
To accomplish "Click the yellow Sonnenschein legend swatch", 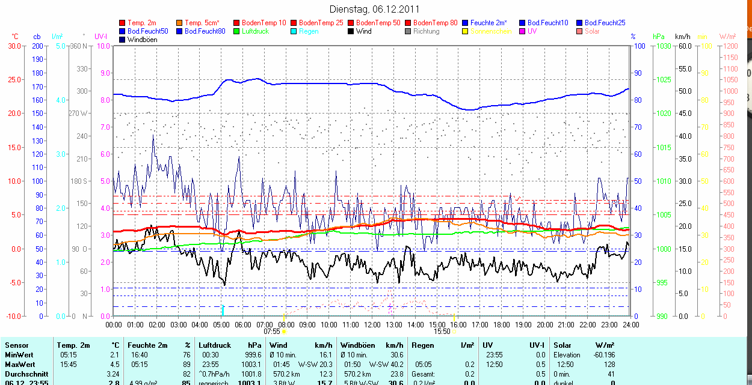I will point(466,31).
